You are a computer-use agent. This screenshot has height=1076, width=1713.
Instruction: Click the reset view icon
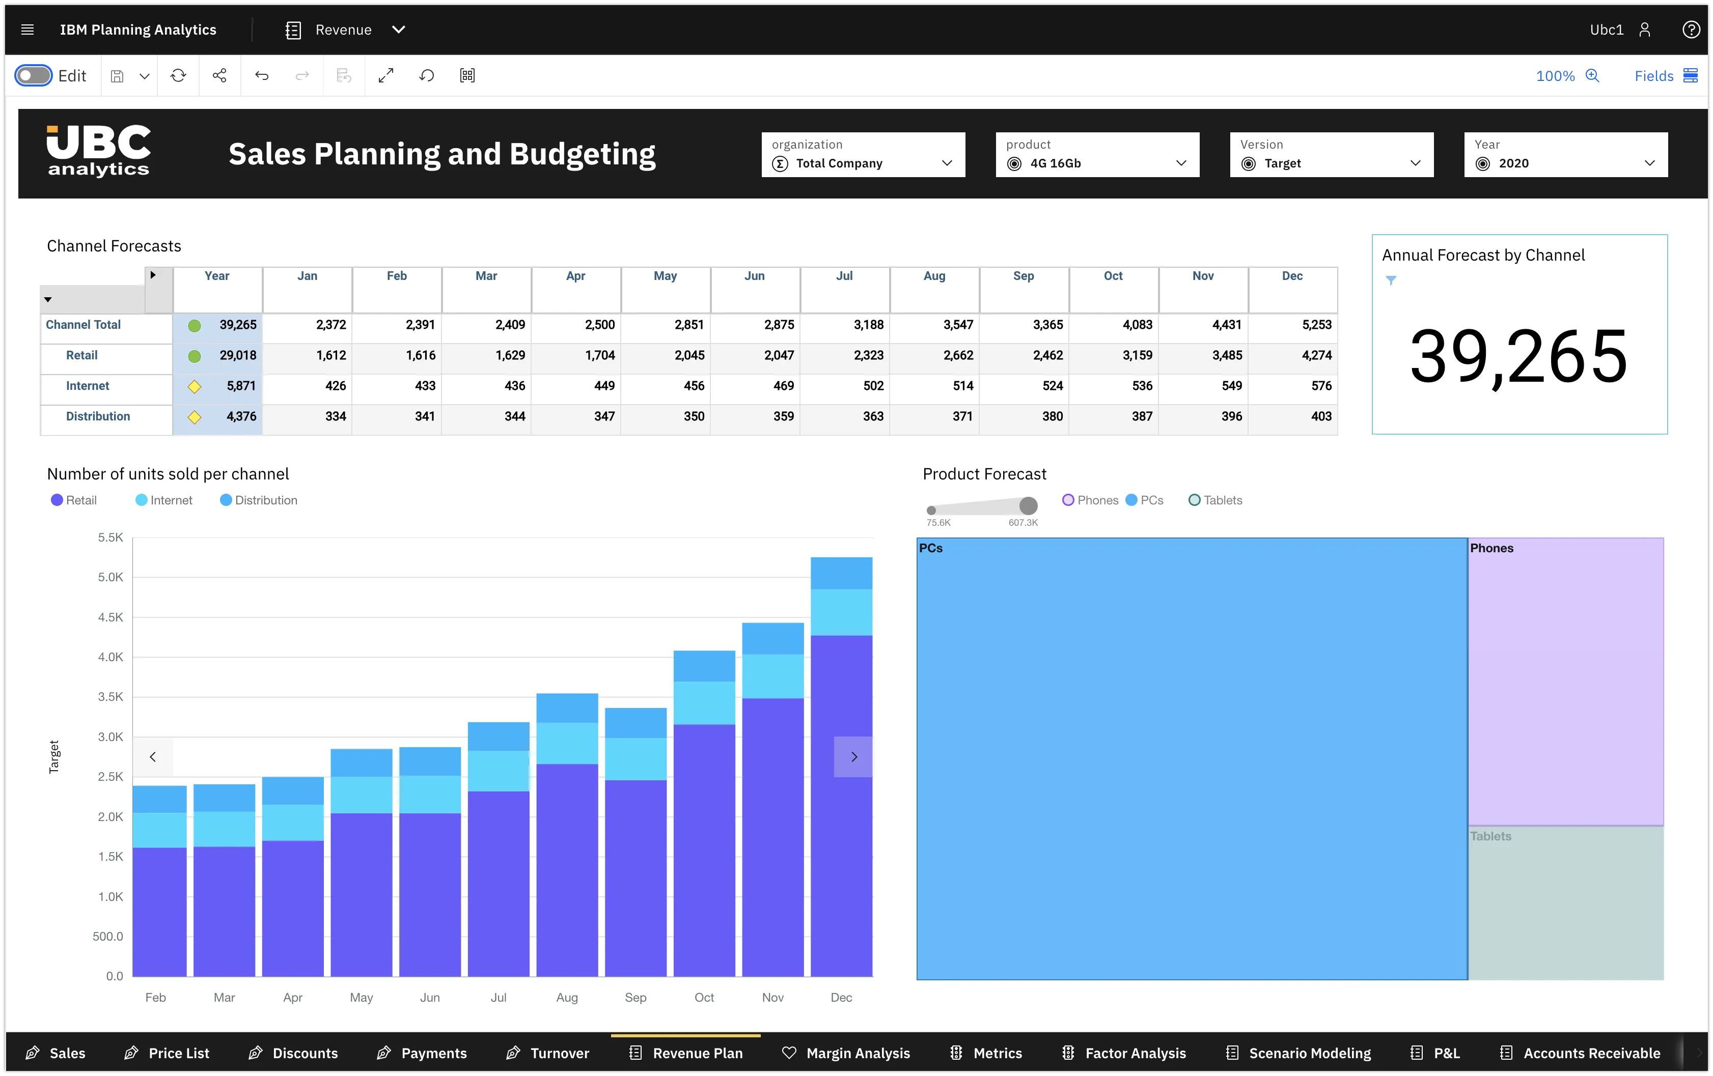point(427,75)
